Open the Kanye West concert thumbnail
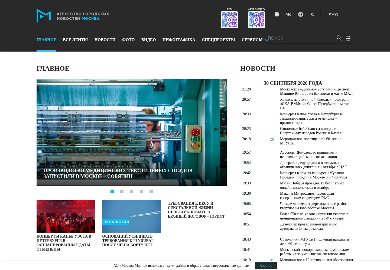390x270 pixels. (66, 217)
